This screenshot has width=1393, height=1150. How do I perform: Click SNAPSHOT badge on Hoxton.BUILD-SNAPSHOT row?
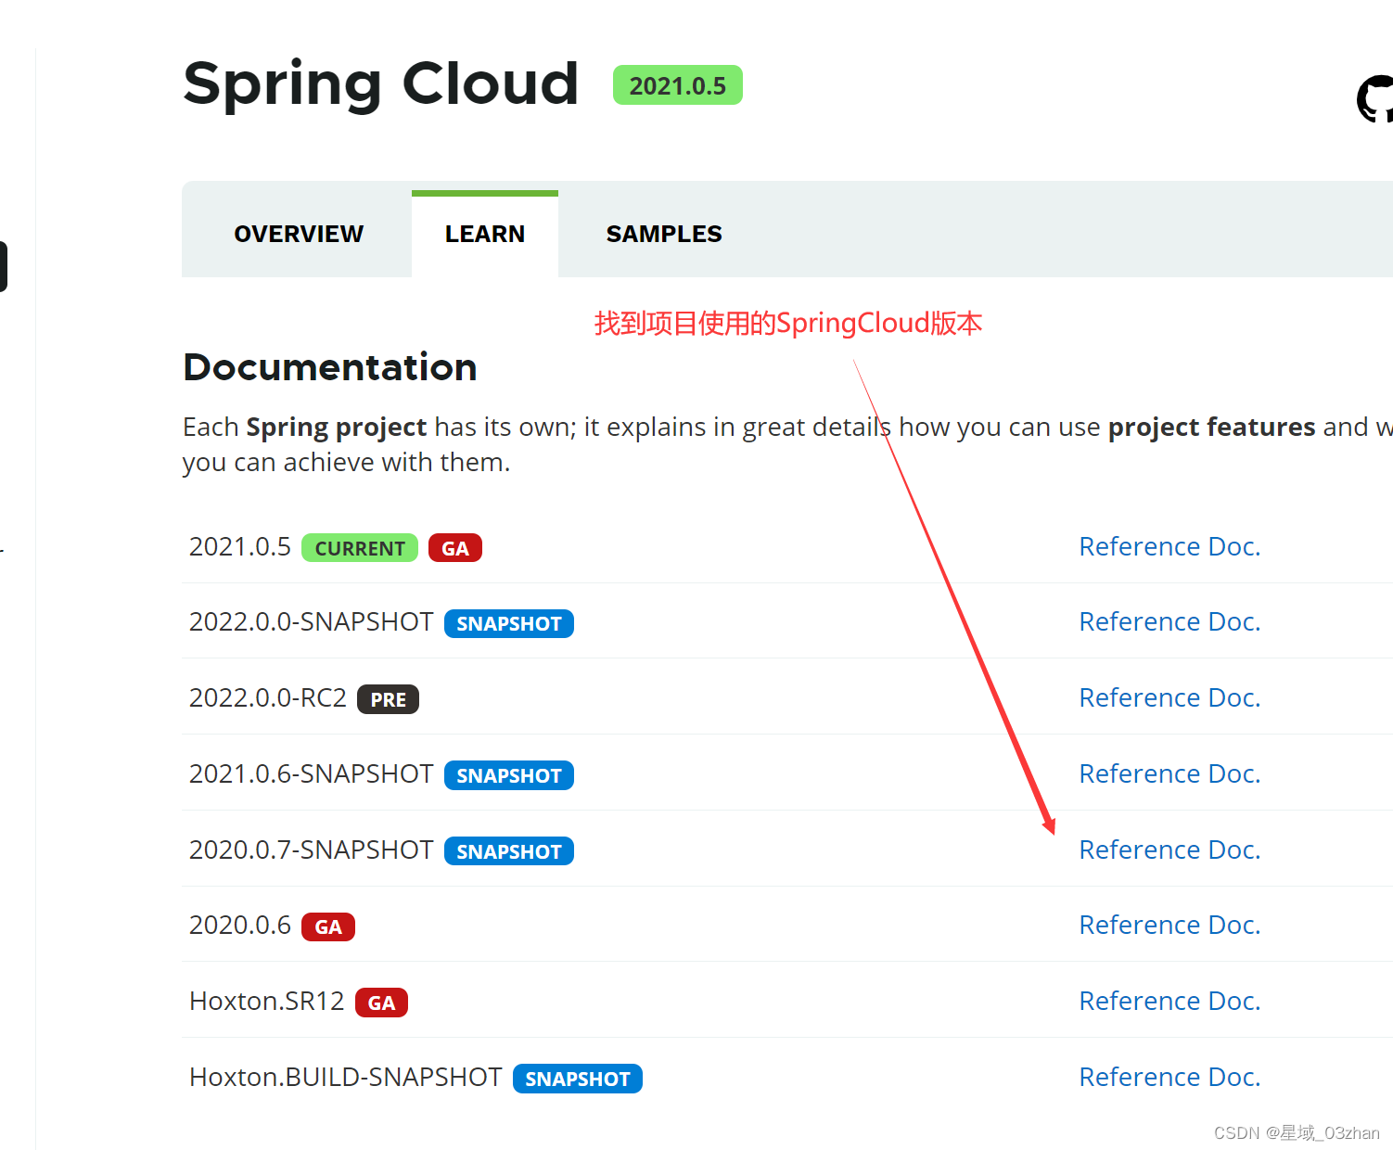click(x=578, y=1079)
